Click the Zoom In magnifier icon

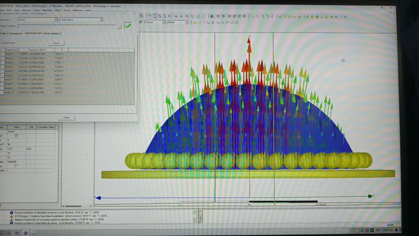(187, 16)
